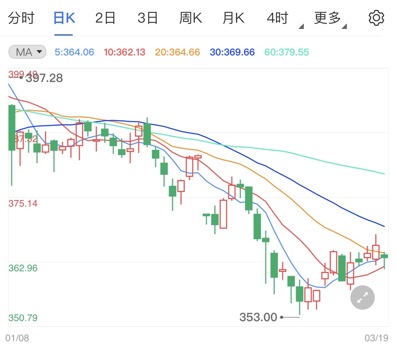This screenshot has width=397, height=351.
Task: Click the 353.00 low price label
Action: click(258, 317)
